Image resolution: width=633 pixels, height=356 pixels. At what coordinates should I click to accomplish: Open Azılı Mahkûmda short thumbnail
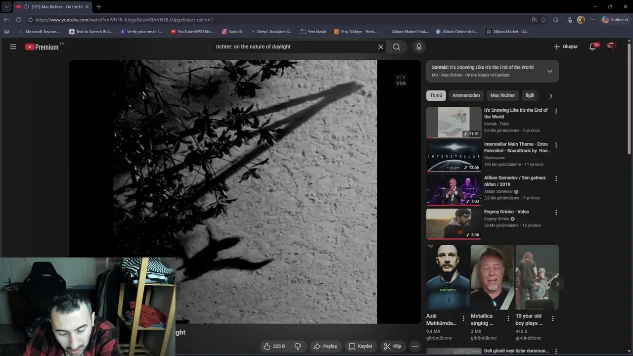(448, 277)
